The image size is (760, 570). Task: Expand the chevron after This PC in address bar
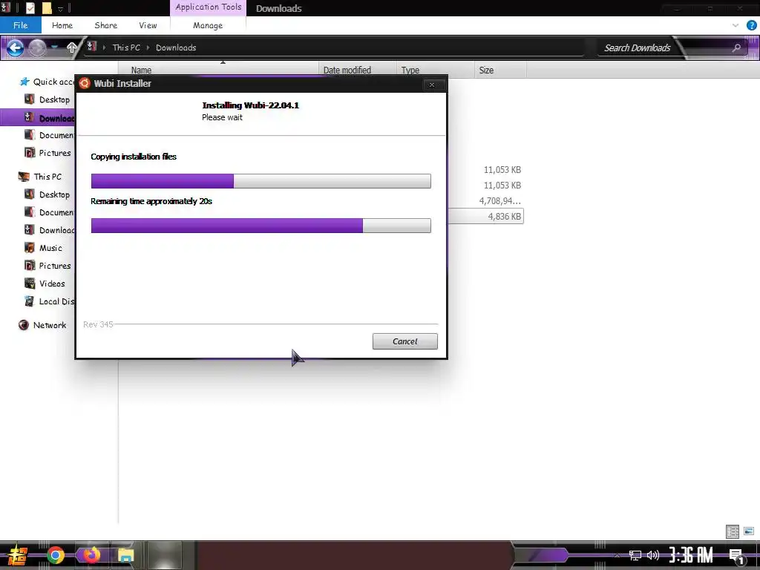(x=148, y=47)
